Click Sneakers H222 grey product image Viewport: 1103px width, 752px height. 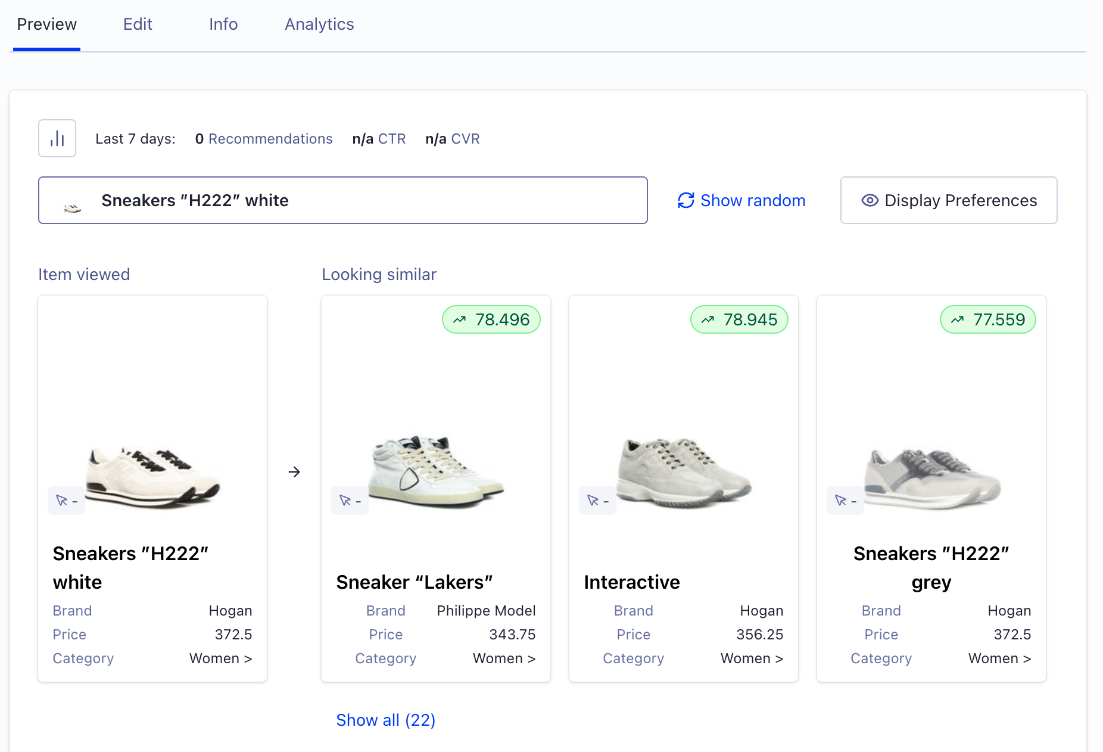click(x=932, y=478)
